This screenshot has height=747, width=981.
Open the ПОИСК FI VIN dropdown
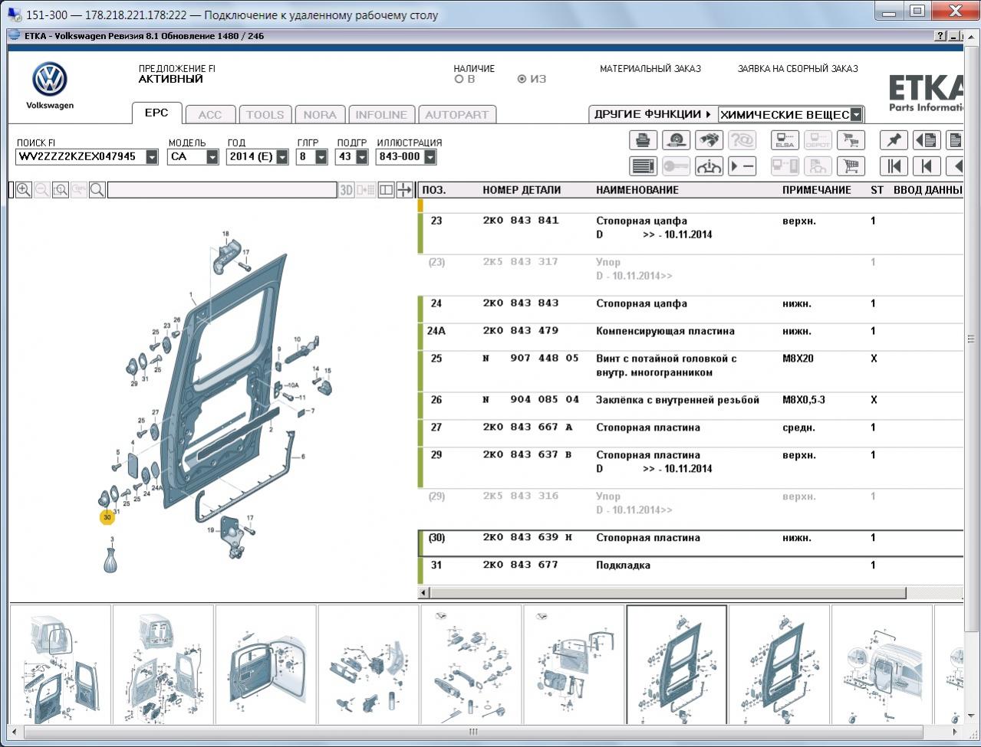point(152,157)
